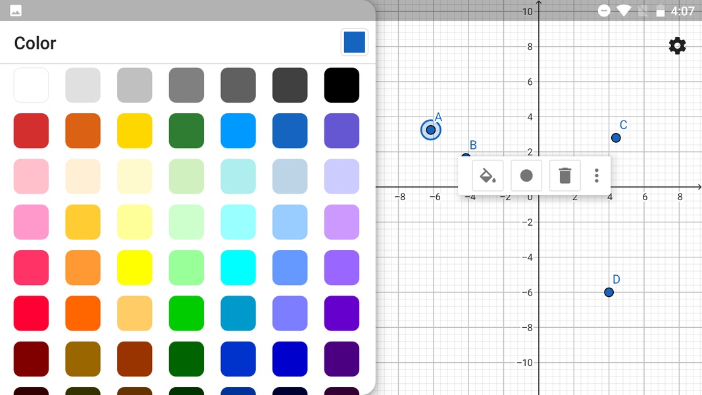Open graph settings gear icon
The height and width of the screenshot is (395, 702).
tap(678, 45)
